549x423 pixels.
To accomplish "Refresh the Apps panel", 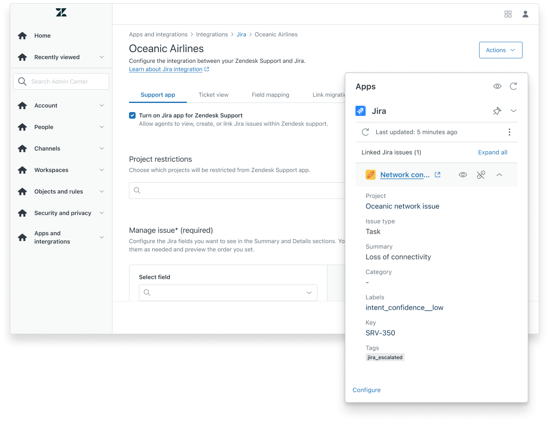I will (513, 86).
